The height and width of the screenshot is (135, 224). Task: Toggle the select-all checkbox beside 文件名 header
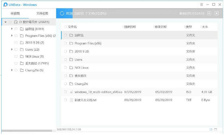pos(66,27)
